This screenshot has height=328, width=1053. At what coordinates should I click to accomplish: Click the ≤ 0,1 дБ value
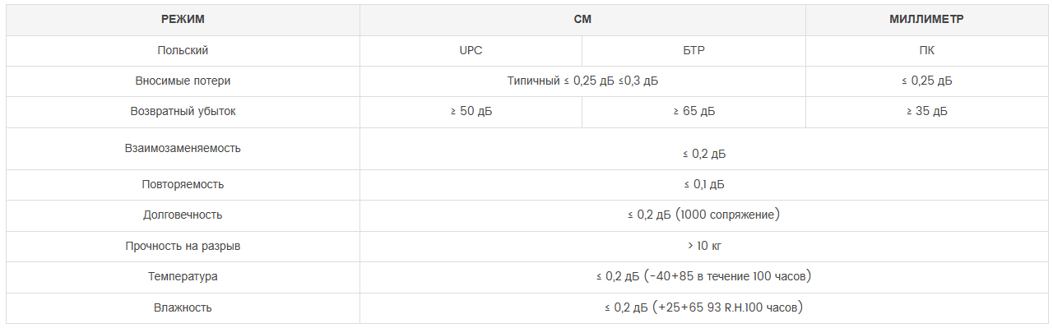[703, 184]
